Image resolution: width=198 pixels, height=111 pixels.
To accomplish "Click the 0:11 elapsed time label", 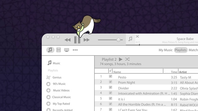I will tap(138, 42).
